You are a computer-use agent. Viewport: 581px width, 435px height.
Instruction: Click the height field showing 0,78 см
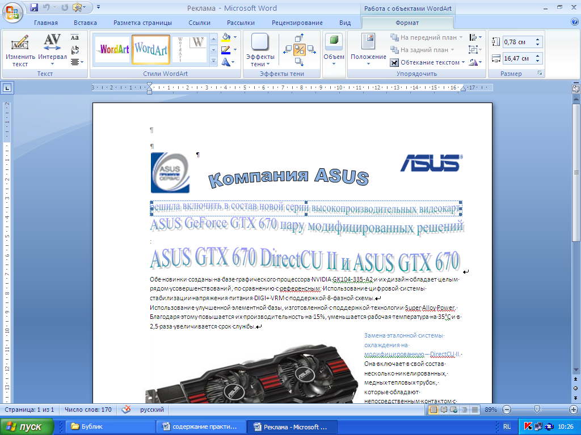(x=517, y=42)
